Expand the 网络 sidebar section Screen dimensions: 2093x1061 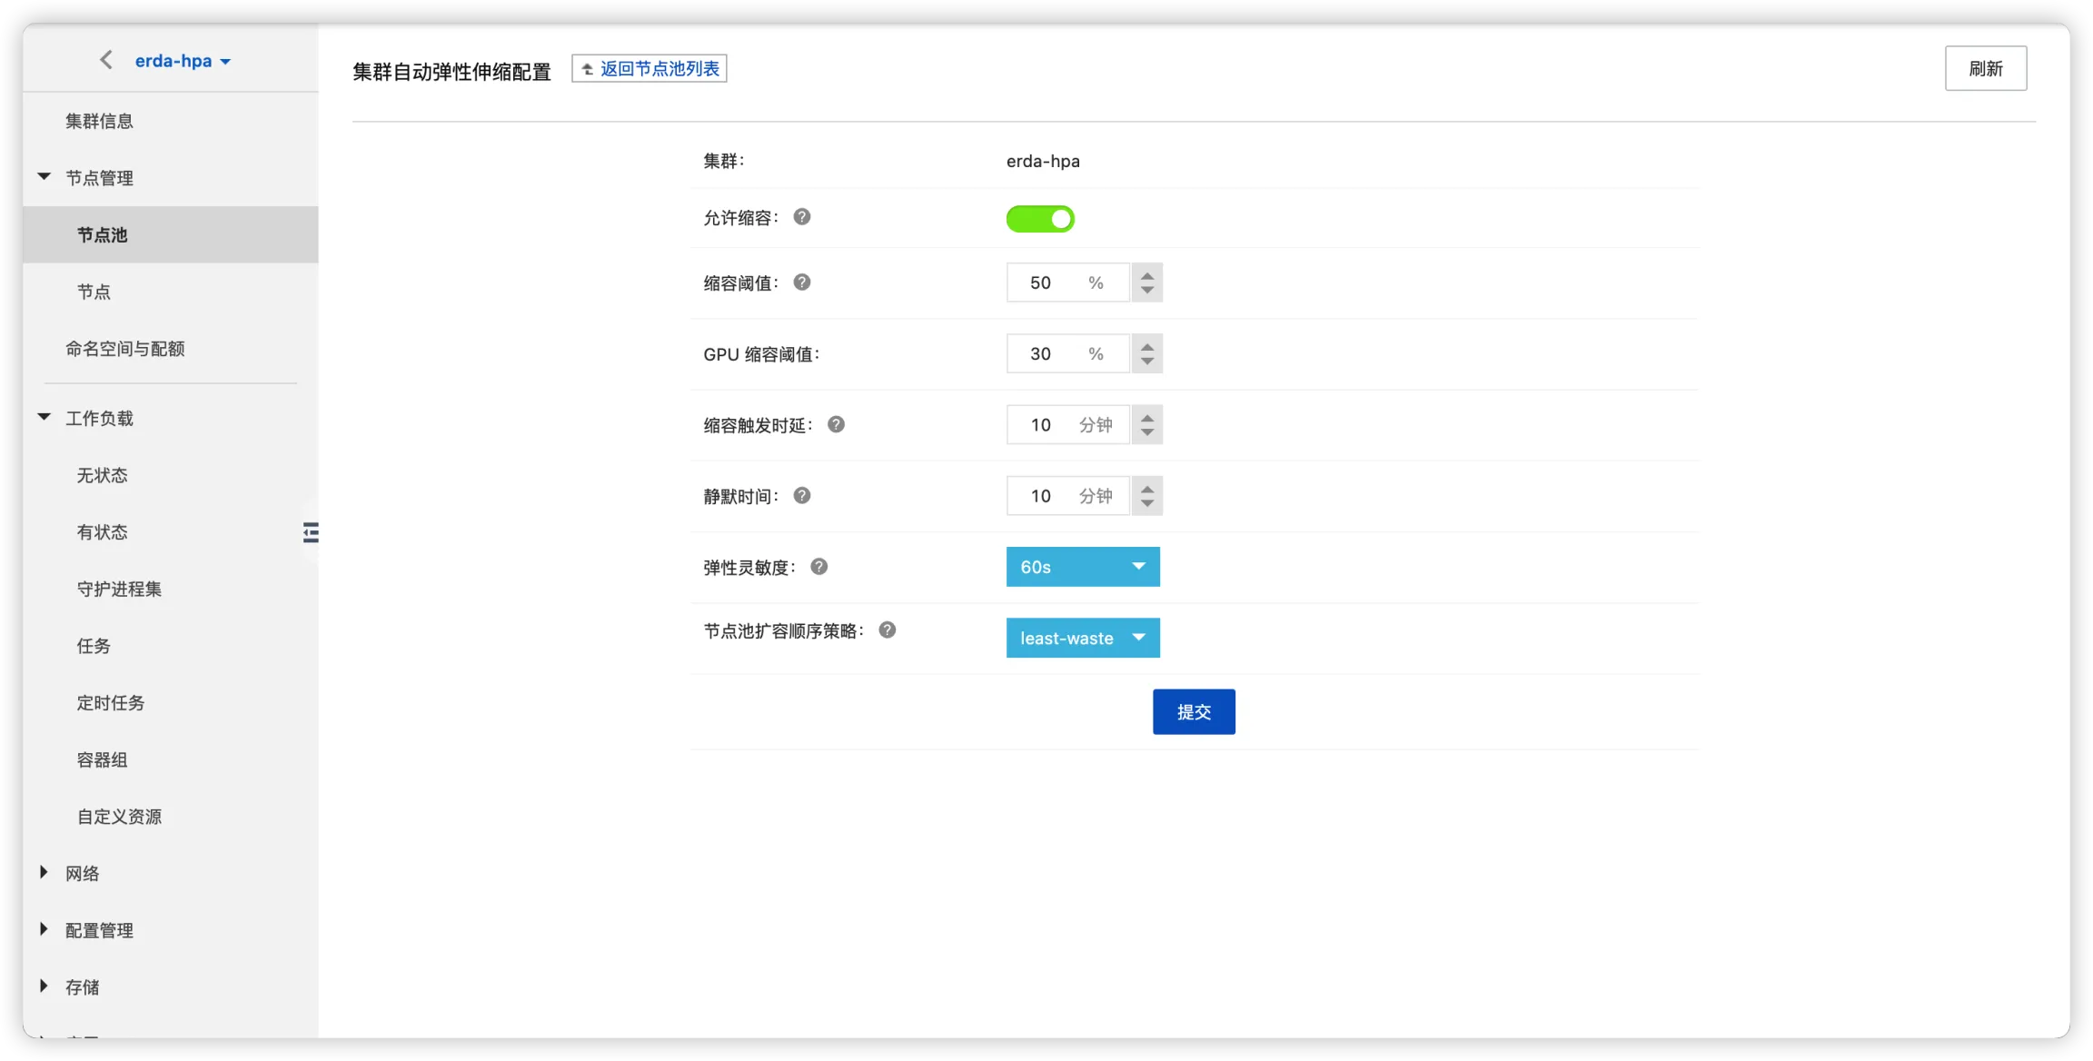pyautogui.click(x=82, y=873)
